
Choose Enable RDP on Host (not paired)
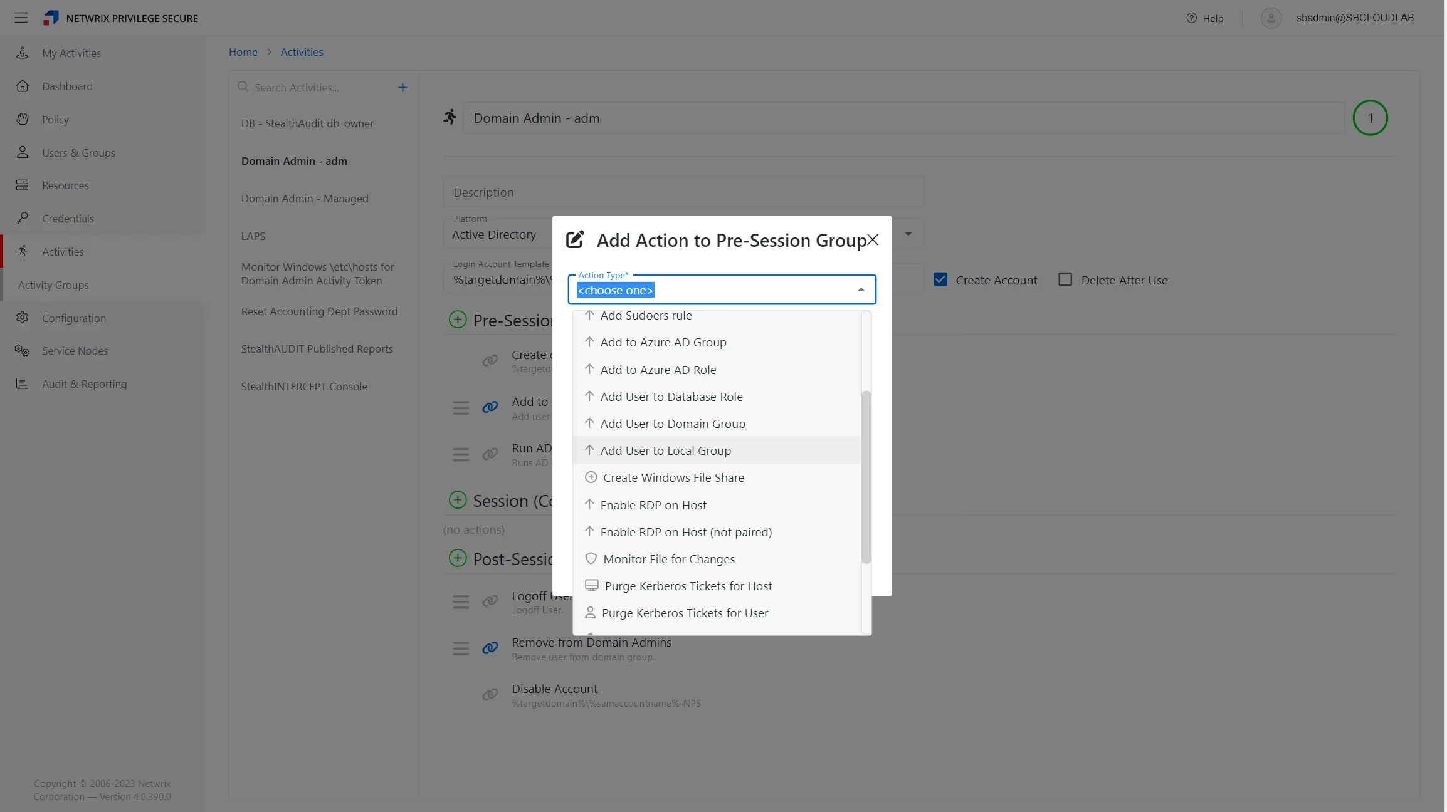point(717,532)
